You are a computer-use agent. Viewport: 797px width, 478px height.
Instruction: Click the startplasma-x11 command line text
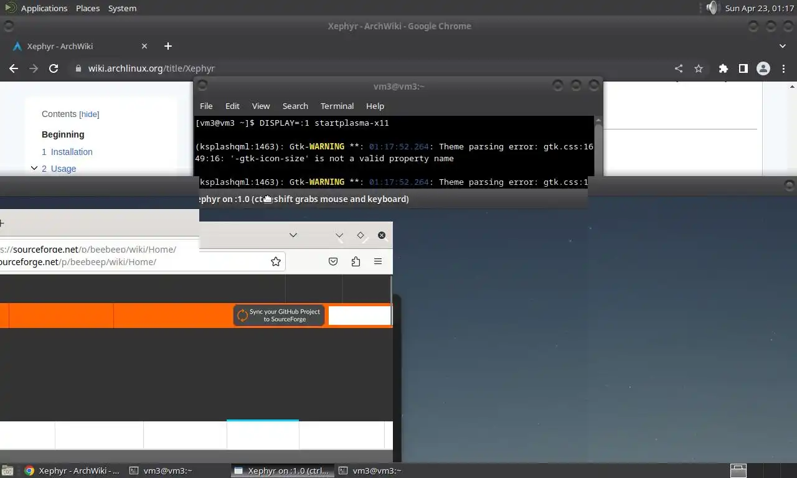324,123
